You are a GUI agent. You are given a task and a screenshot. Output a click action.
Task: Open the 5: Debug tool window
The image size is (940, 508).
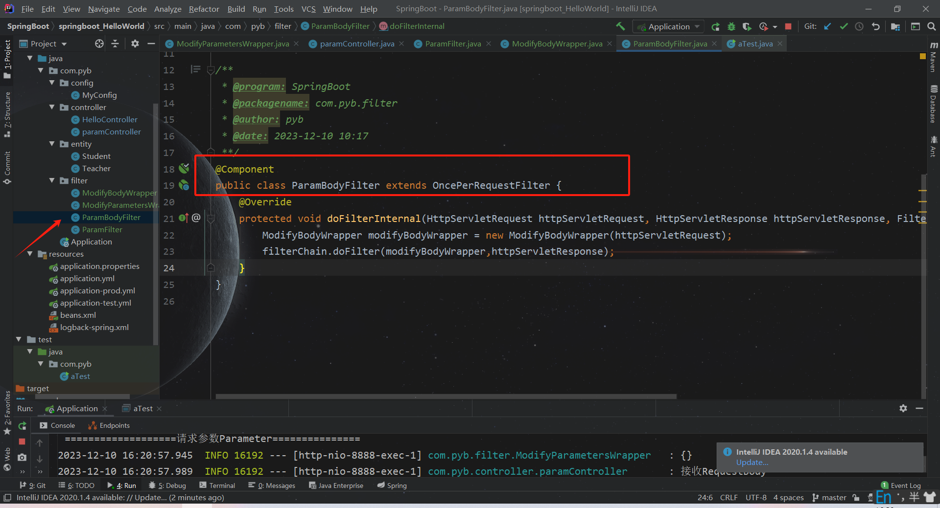pos(167,486)
